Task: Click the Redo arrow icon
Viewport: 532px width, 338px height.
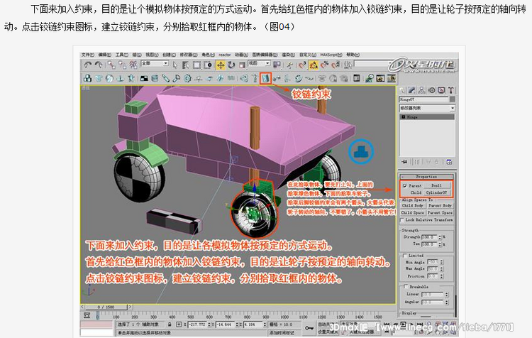Action: 99,65
